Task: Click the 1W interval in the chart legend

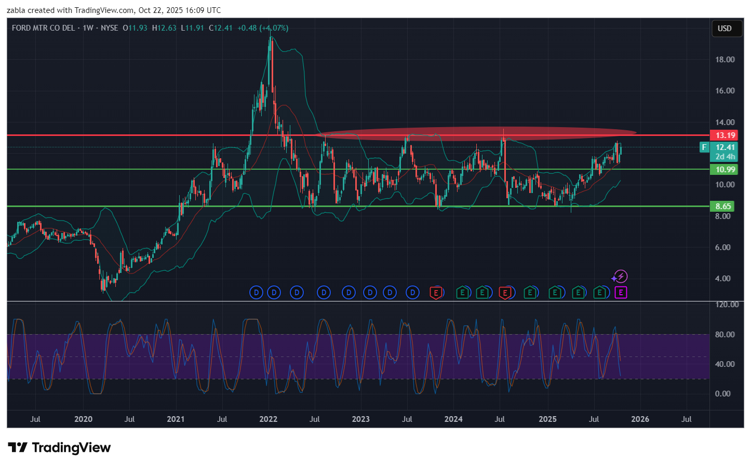Action: pos(88,28)
